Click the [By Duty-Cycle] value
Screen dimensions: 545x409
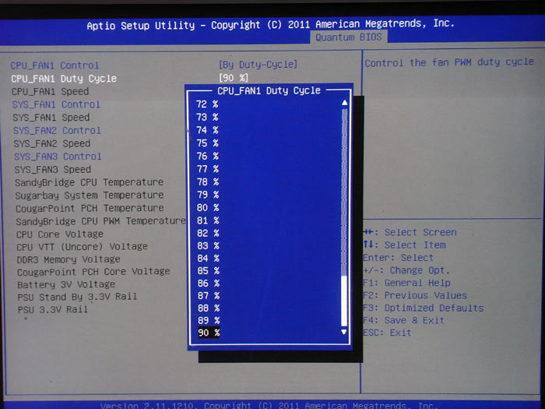point(258,65)
